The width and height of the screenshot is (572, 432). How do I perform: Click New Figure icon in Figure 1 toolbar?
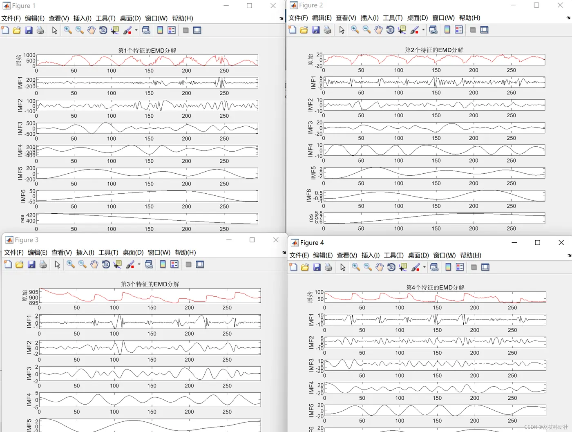coord(5,30)
